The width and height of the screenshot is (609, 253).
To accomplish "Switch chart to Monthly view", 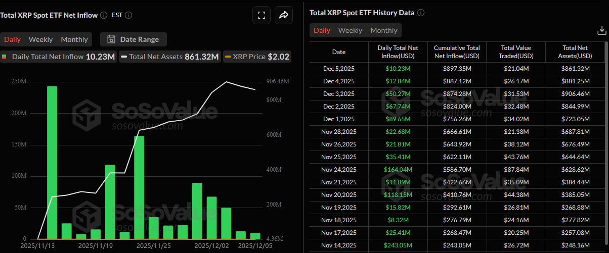I will click(x=74, y=39).
